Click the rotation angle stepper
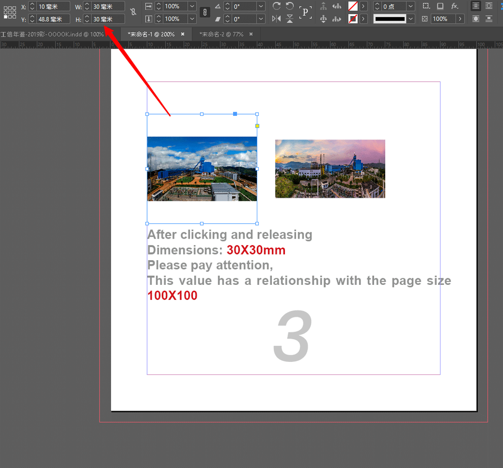Viewport: 503px width, 468px height. 228,7
